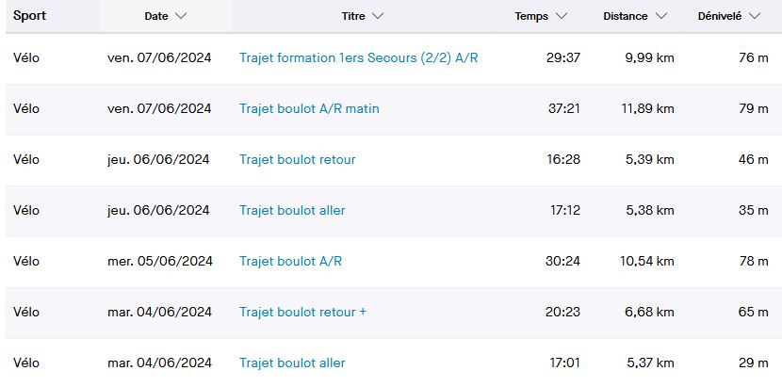Select the 9,99 km distance cell
This screenshot has height=387, width=782.
tap(649, 58)
